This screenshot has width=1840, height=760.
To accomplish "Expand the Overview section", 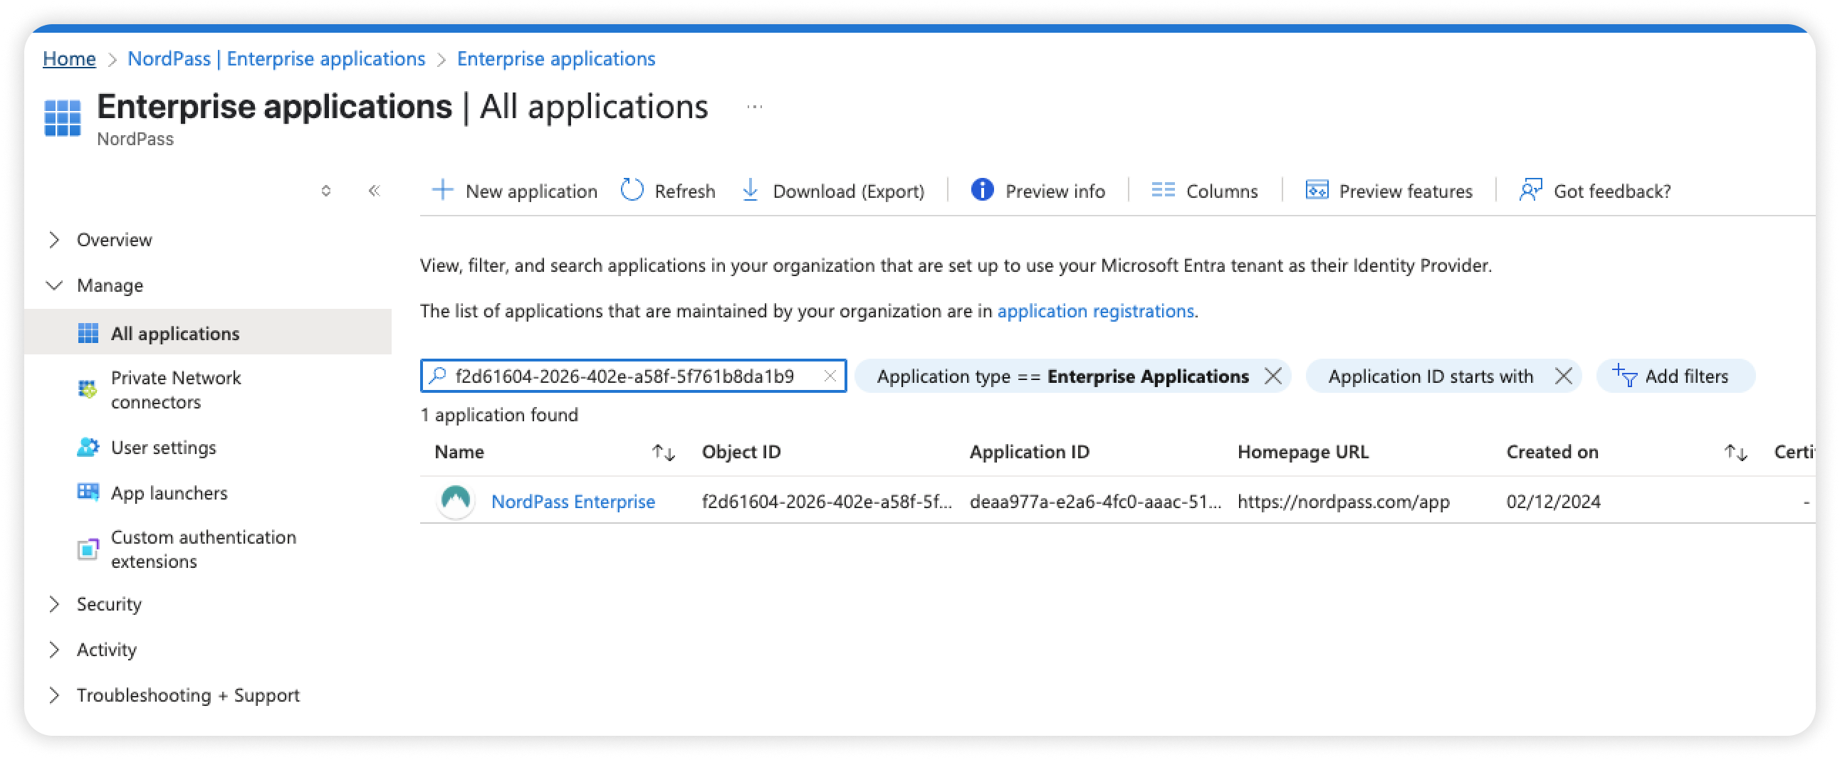I will [x=53, y=240].
